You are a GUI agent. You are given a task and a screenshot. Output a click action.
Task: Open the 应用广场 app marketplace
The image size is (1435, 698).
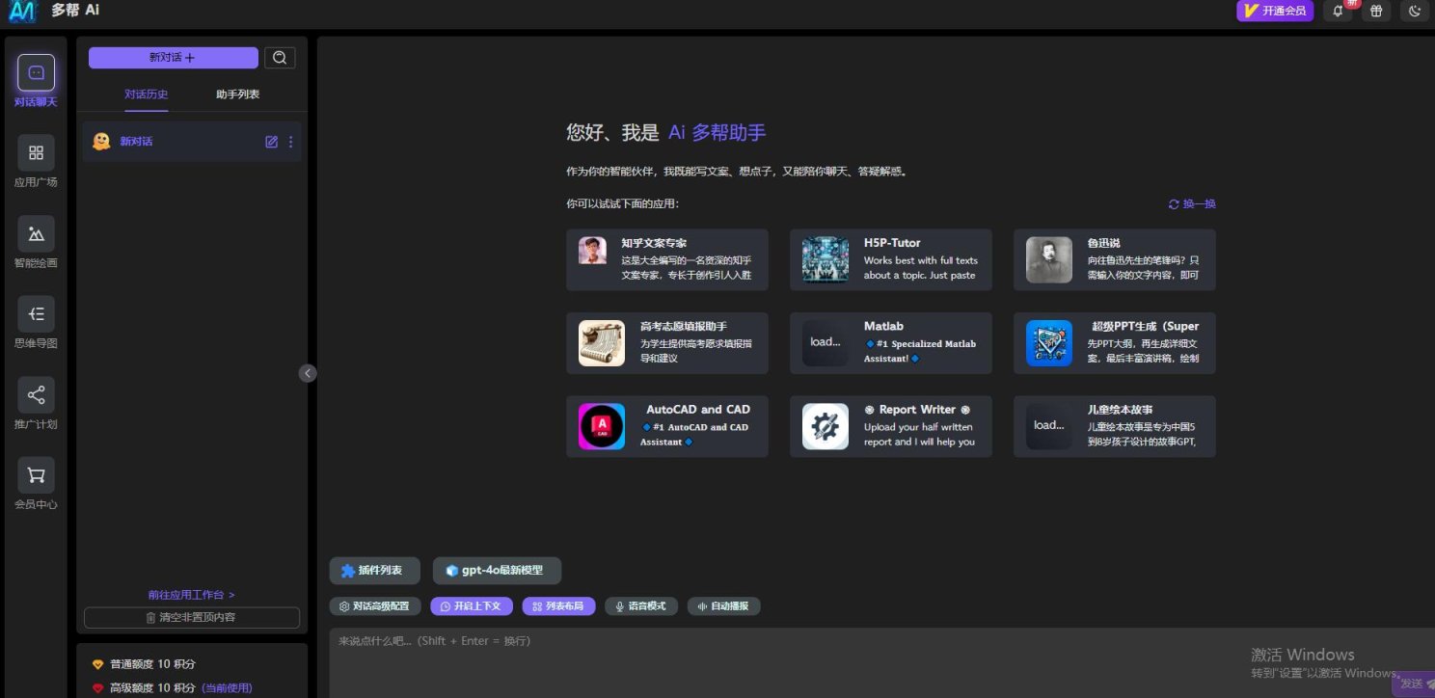click(x=36, y=161)
